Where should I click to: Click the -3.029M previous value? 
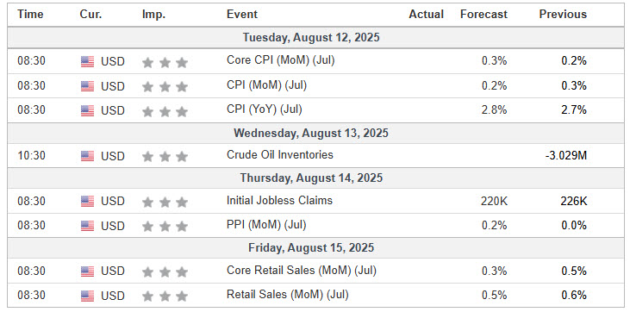pos(565,156)
